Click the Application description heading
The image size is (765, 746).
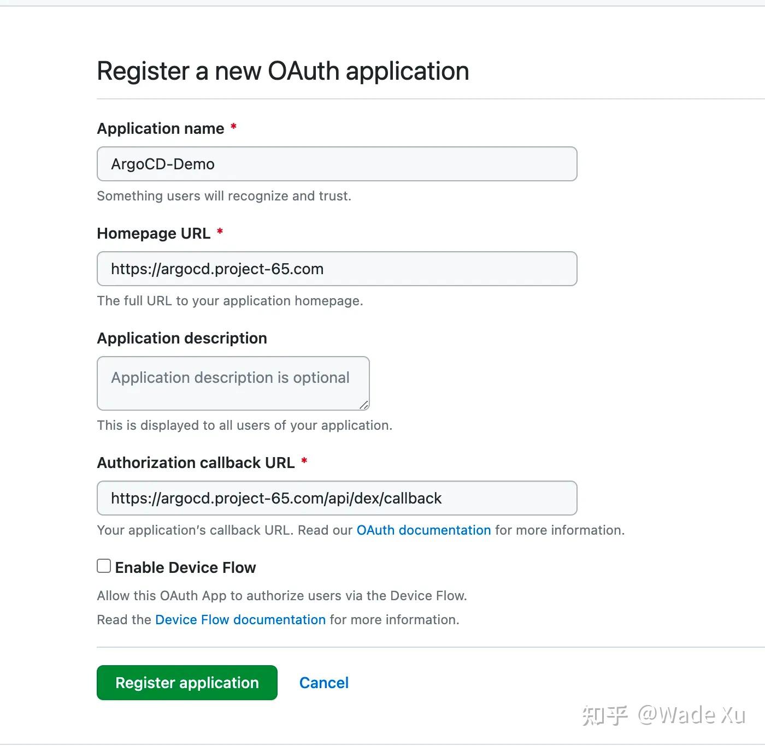coord(181,338)
